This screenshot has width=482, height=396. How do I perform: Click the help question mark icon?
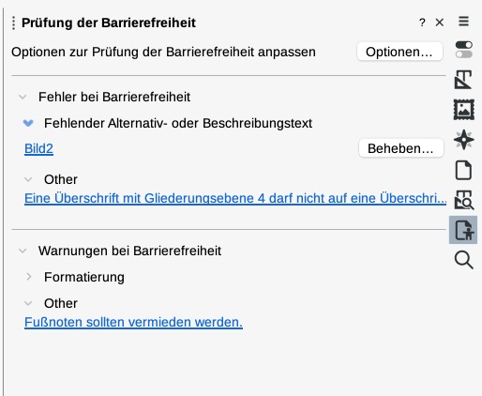tap(422, 23)
